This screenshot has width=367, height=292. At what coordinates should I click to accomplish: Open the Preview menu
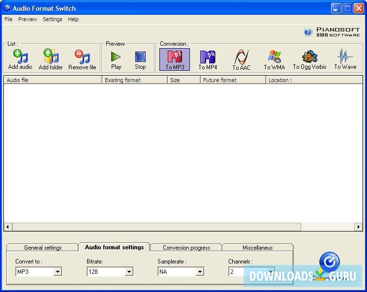click(28, 19)
